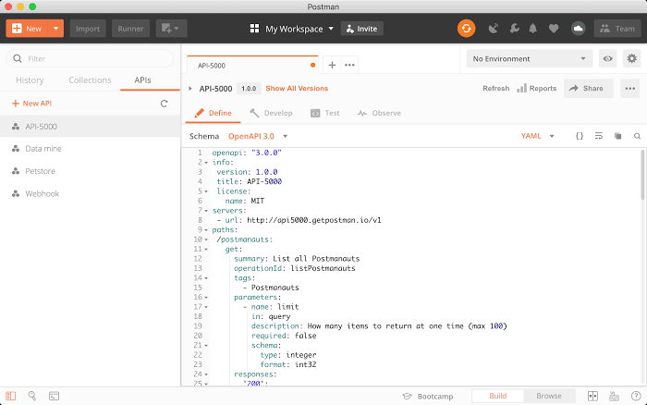Collapse the info block fold arrow on line 2
Image resolution: width=647 pixels, height=405 pixels.
[x=206, y=162]
